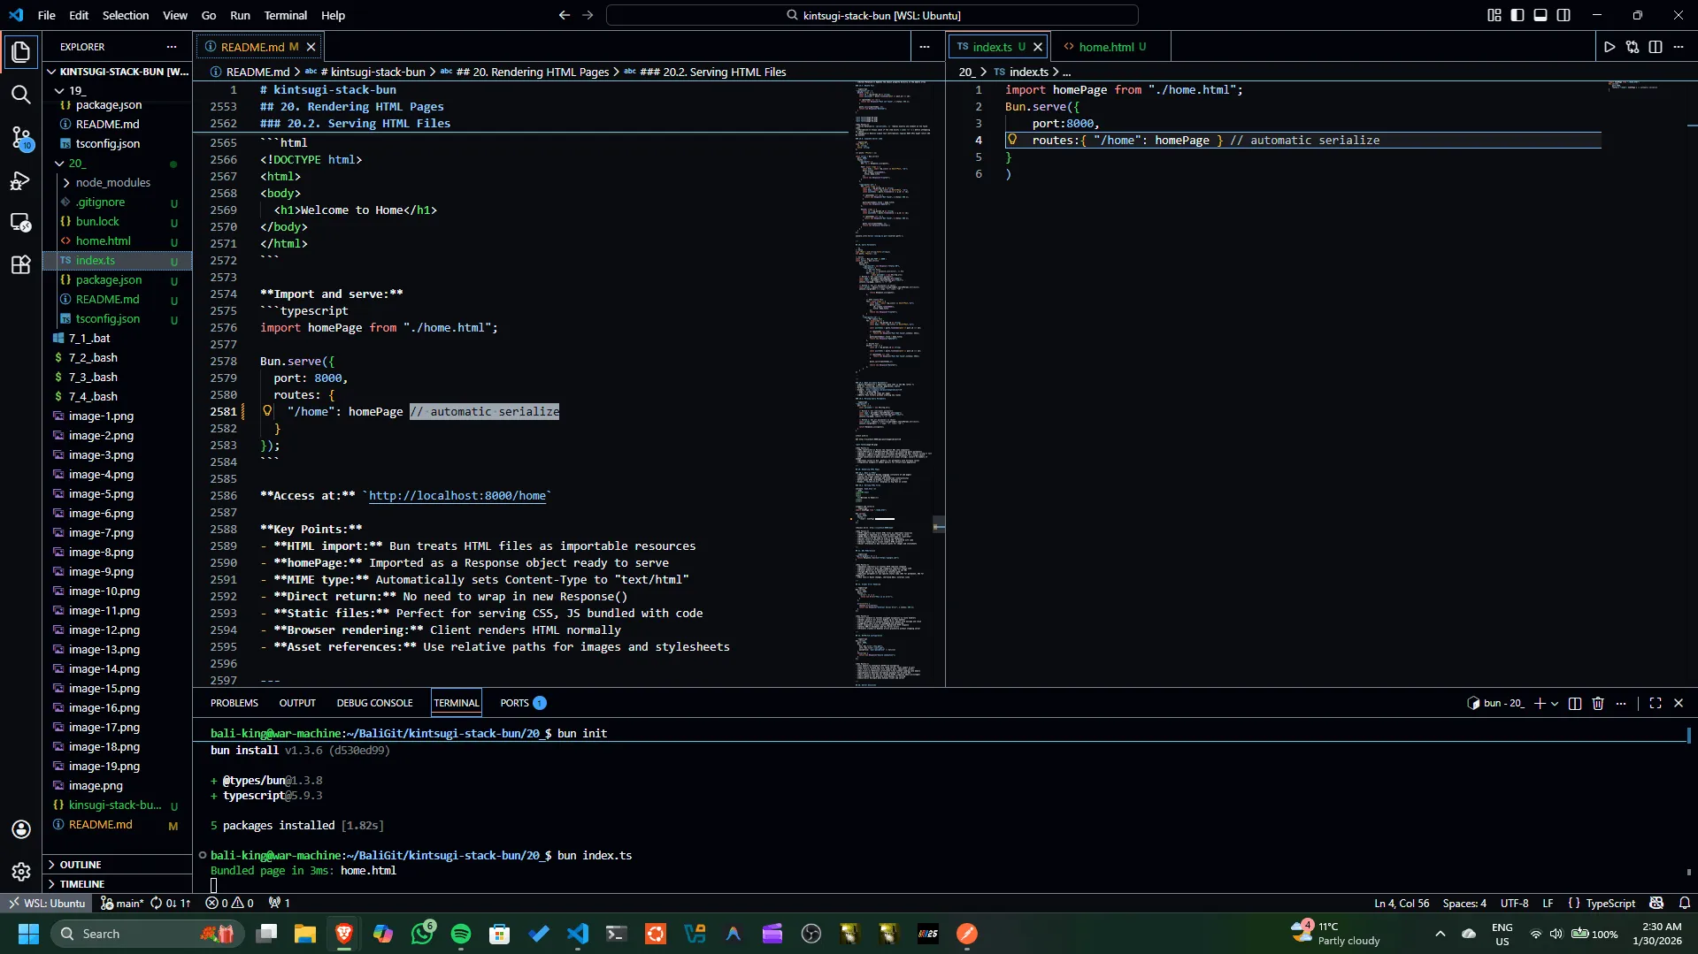Open the localhost:8000/home link
The width and height of the screenshot is (1698, 954).
point(457,496)
